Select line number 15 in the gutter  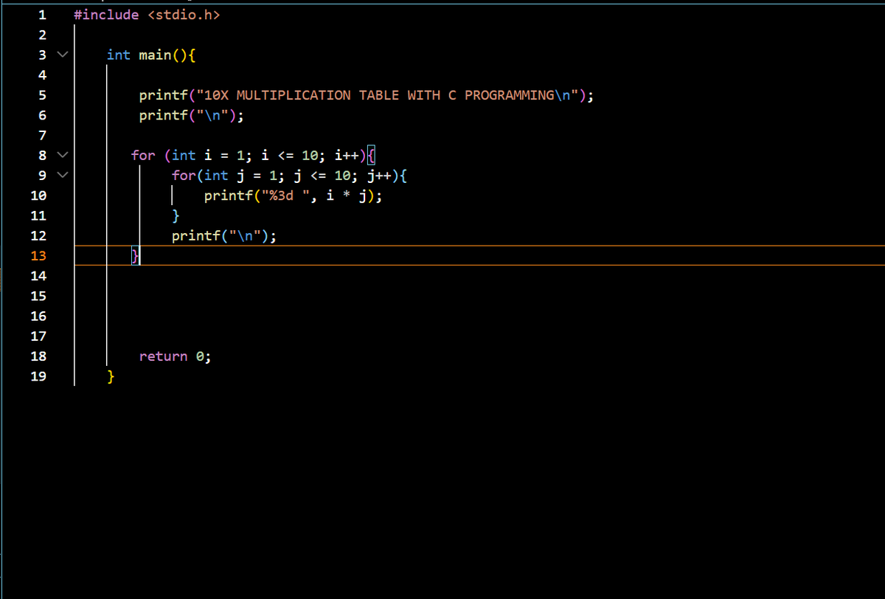pyautogui.click(x=38, y=296)
